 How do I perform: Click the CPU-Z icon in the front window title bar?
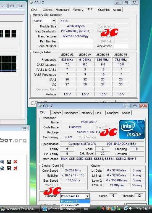[x=40, y=106]
